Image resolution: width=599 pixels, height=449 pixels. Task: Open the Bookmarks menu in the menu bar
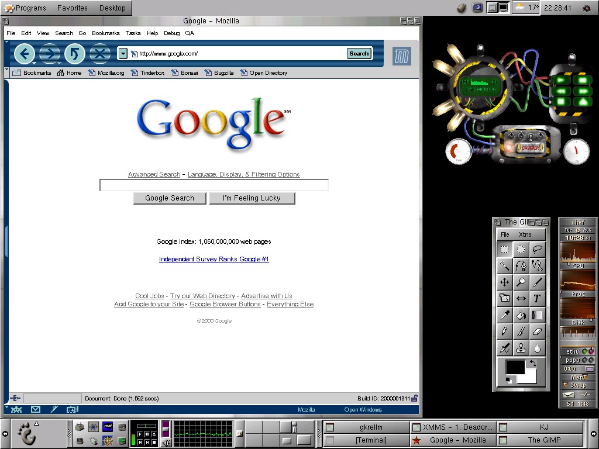(x=106, y=33)
